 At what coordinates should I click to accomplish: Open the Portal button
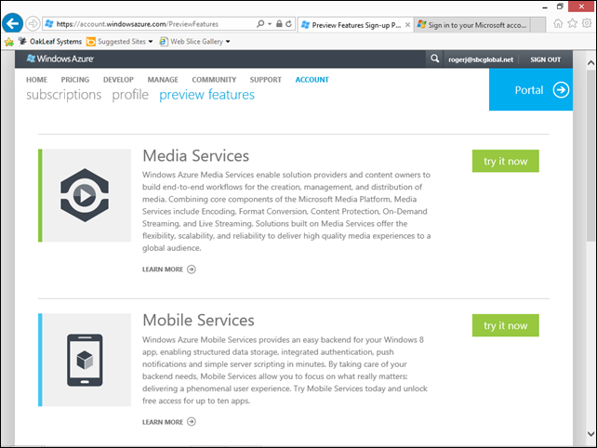tap(531, 90)
